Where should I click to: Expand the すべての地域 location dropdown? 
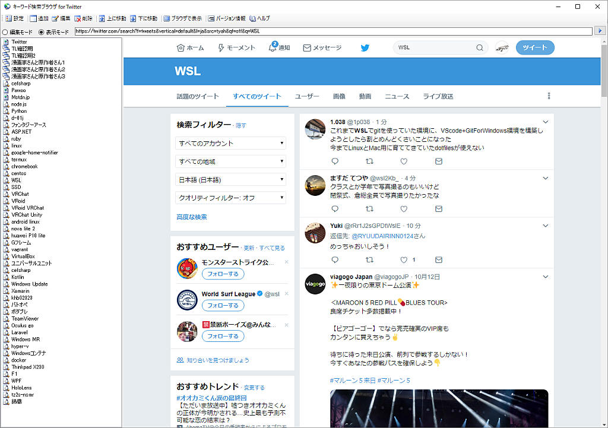click(x=230, y=161)
